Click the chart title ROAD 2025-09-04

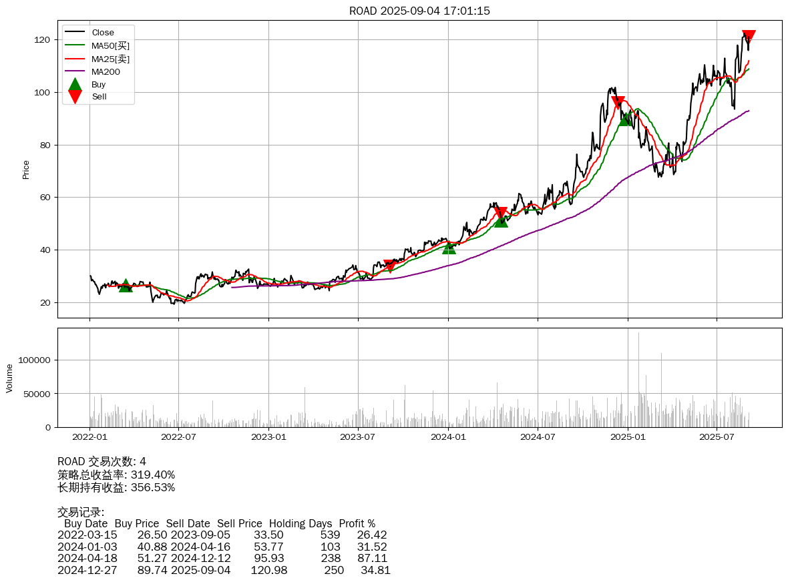(419, 11)
